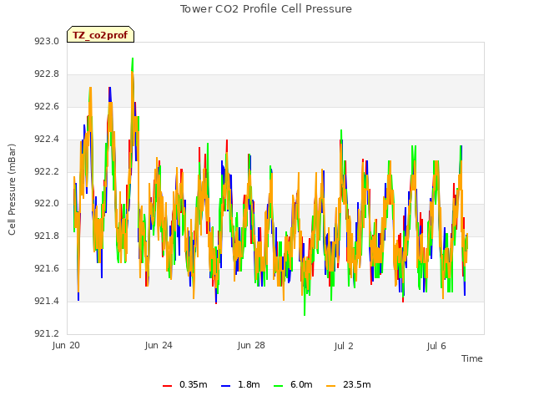The height and width of the screenshot is (401, 534).
Task: Click the green 6.0m legend swatch
Action: pyautogui.click(x=278, y=386)
